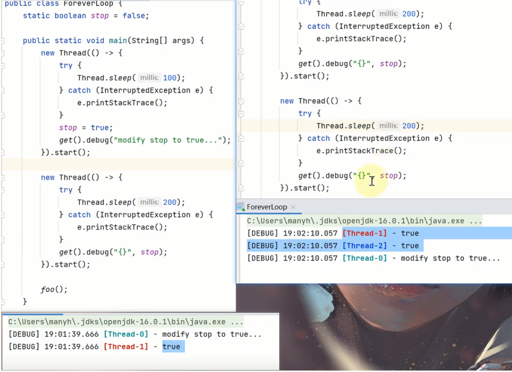Viewport: 512px width, 372px height.
Task: Collapse the try block above the highlighted sleep line
Action: point(241,114)
